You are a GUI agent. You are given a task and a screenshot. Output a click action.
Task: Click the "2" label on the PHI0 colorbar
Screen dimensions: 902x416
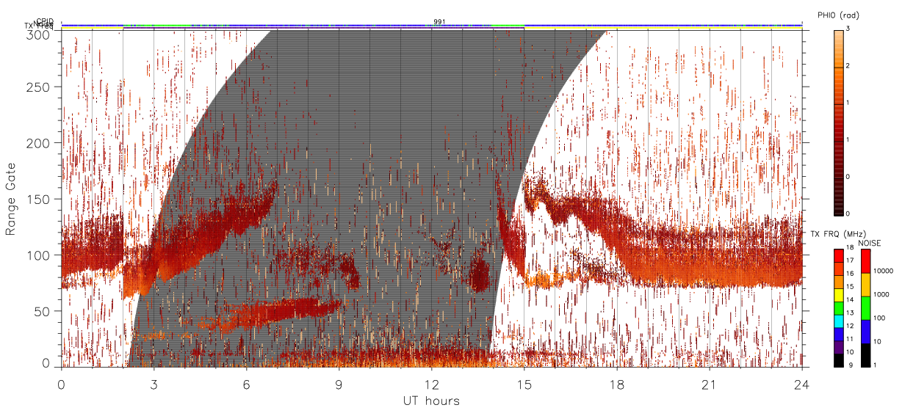coord(848,66)
